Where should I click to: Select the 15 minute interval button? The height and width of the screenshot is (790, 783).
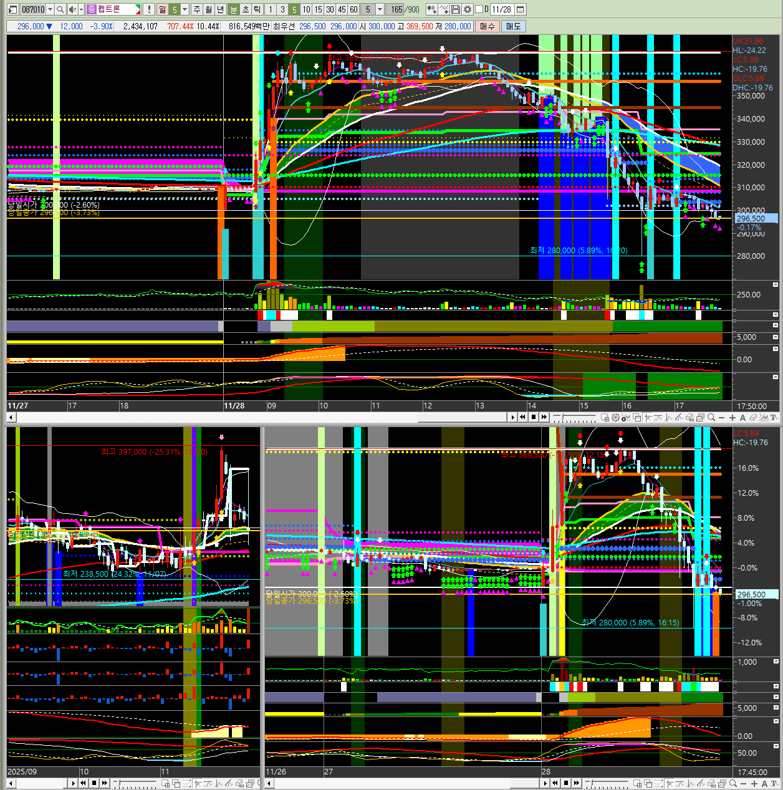318,9
